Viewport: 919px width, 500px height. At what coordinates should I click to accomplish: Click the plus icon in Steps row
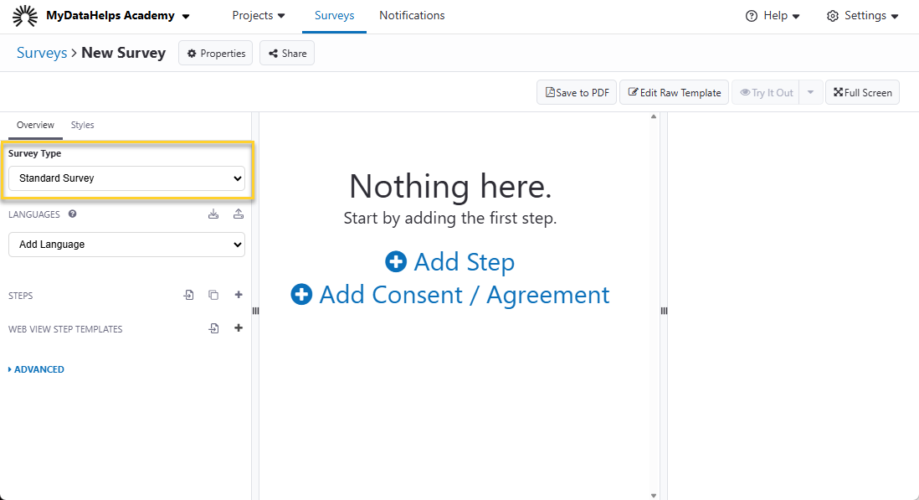[x=239, y=295]
